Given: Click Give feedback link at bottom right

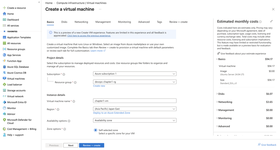Looking at the screenshot, I should (x=267, y=145).
